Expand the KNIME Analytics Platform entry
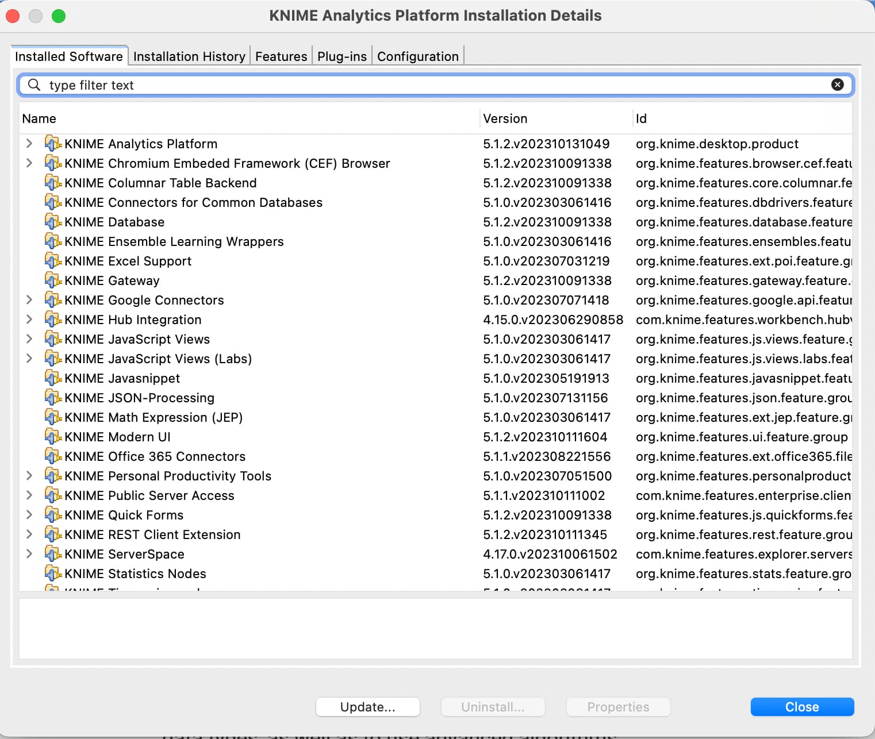The image size is (875, 739). point(29,144)
